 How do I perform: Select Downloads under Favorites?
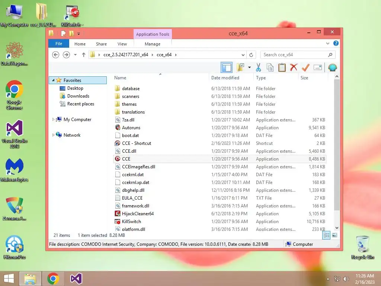pyautogui.click(x=78, y=96)
